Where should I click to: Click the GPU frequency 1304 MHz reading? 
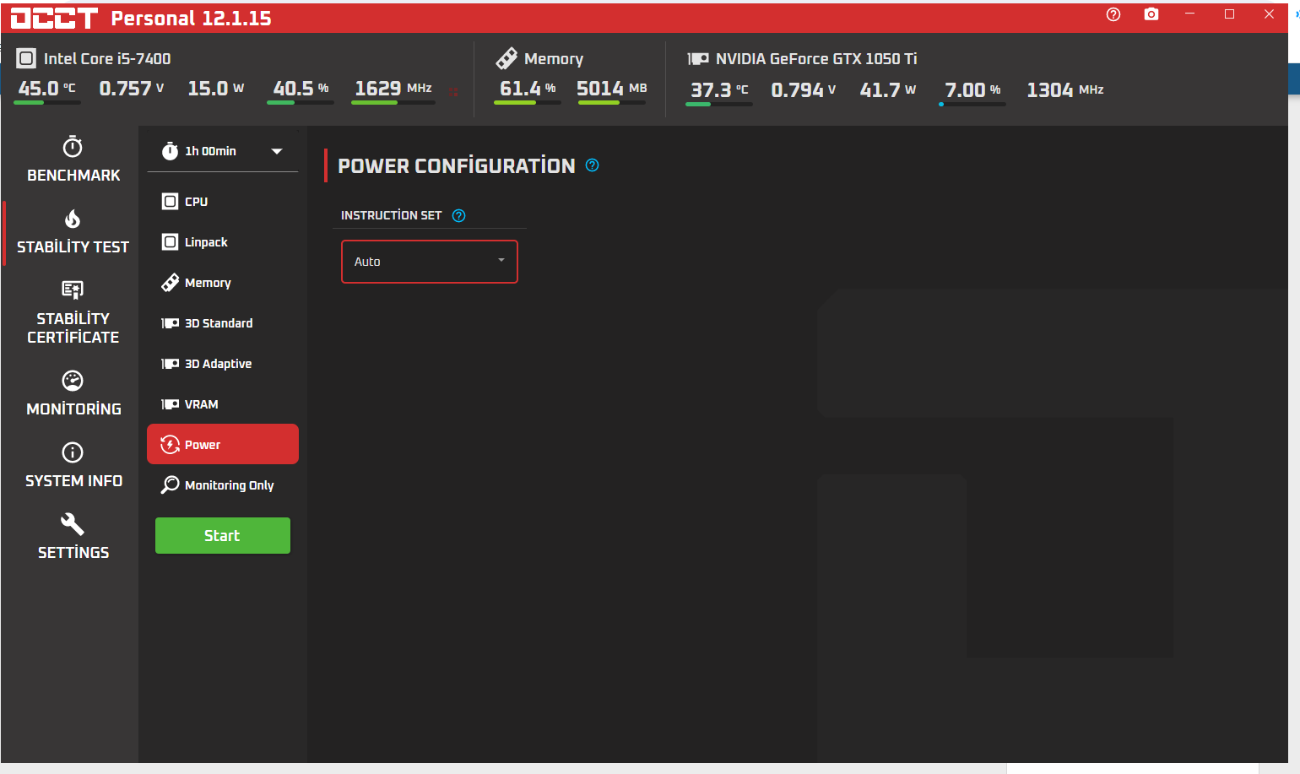coord(1065,89)
